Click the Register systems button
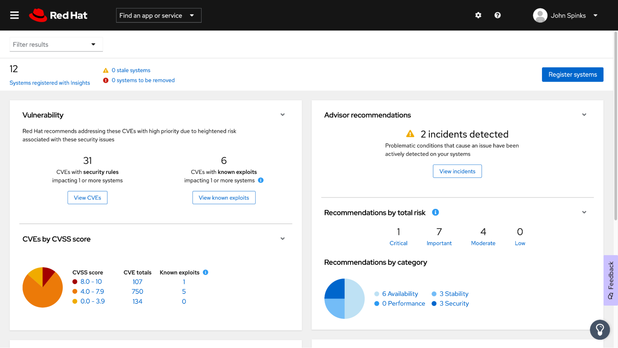618x348 pixels. 572,75
